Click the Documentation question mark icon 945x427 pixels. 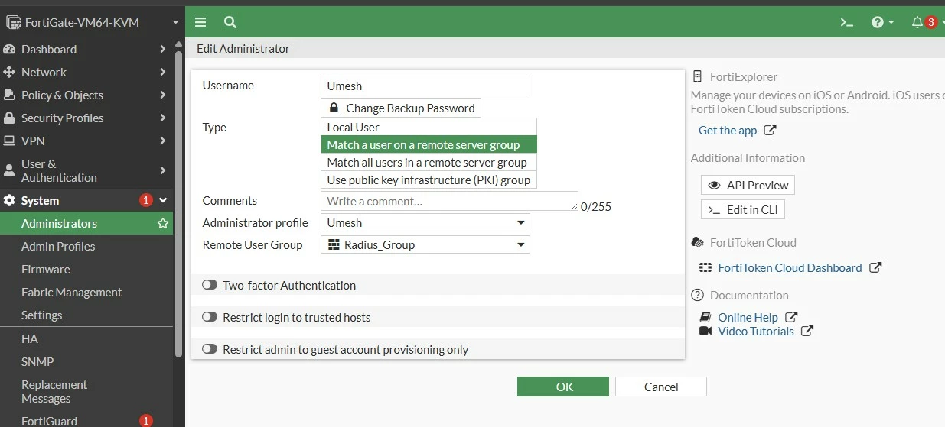tap(697, 295)
